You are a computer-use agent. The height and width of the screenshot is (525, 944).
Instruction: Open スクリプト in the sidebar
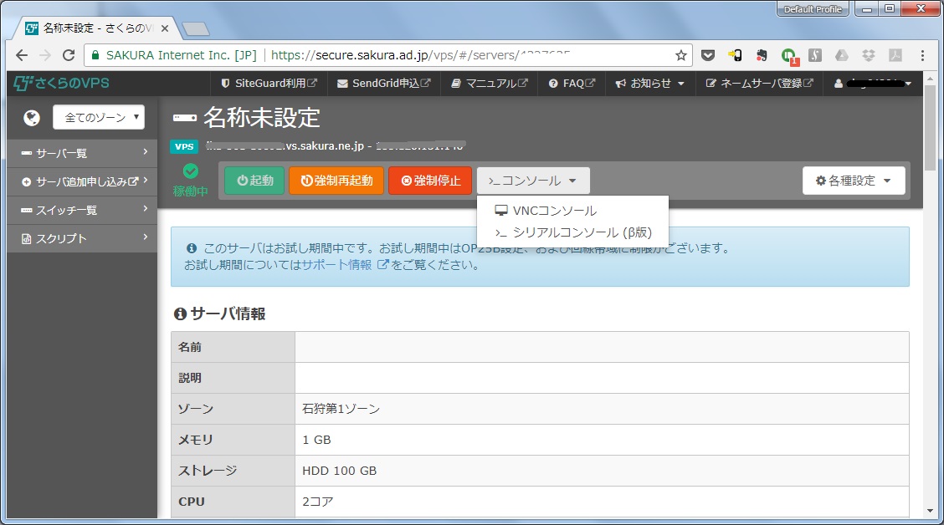tap(83, 239)
